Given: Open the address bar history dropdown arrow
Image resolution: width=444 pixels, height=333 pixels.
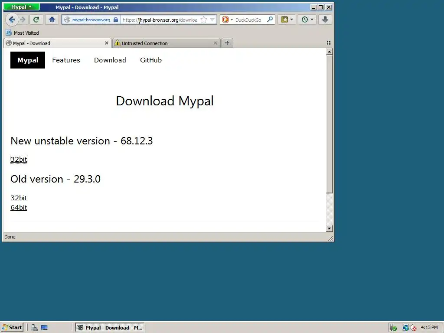Looking at the screenshot, I should click(x=212, y=20).
